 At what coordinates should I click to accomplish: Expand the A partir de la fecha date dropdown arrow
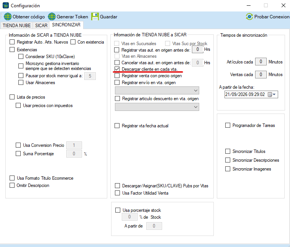pyautogui.click(x=274, y=94)
